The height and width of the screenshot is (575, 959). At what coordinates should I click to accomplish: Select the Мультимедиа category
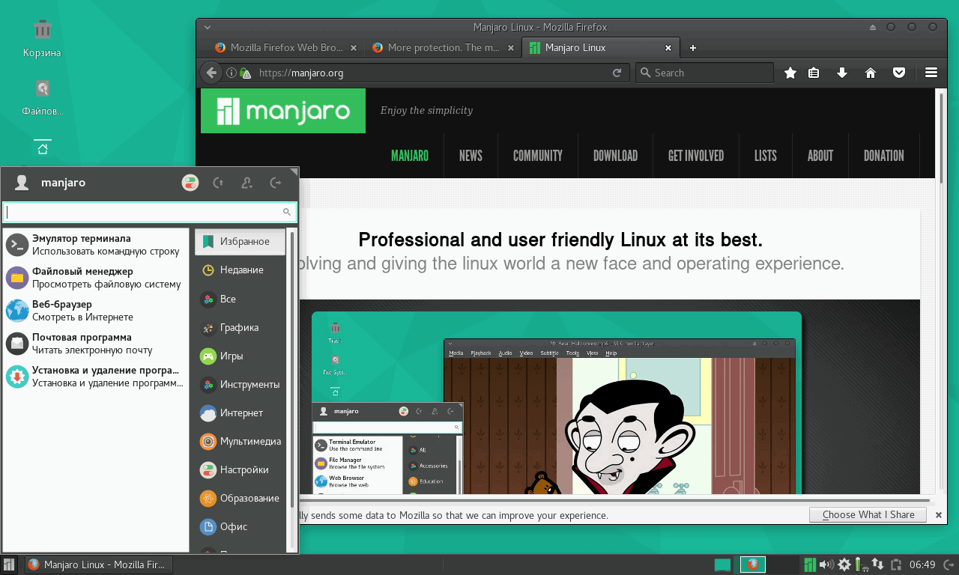pos(240,441)
